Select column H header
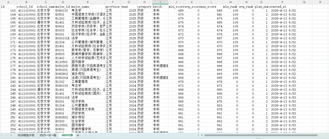This screenshot has height=139, width=329. click(145, 2)
